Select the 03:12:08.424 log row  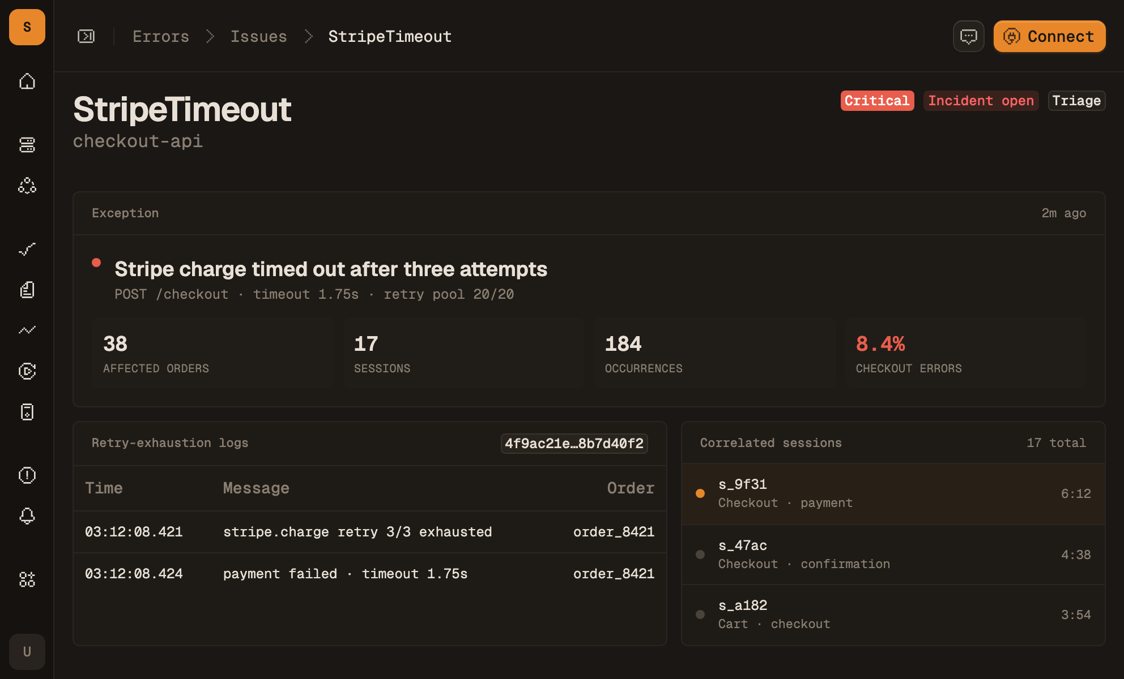[370, 574]
